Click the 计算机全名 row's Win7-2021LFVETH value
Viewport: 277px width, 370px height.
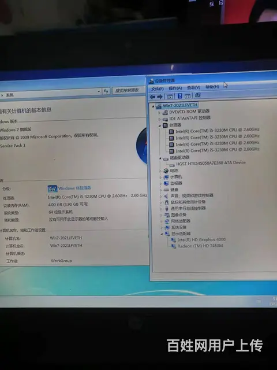tap(66, 245)
